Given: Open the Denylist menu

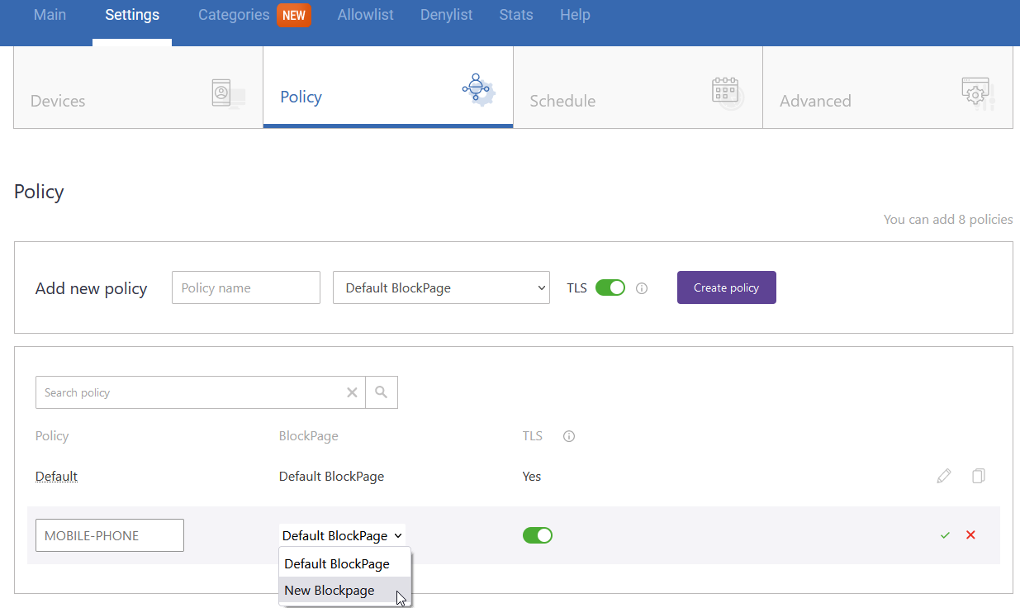Looking at the screenshot, I should point(446,14).
